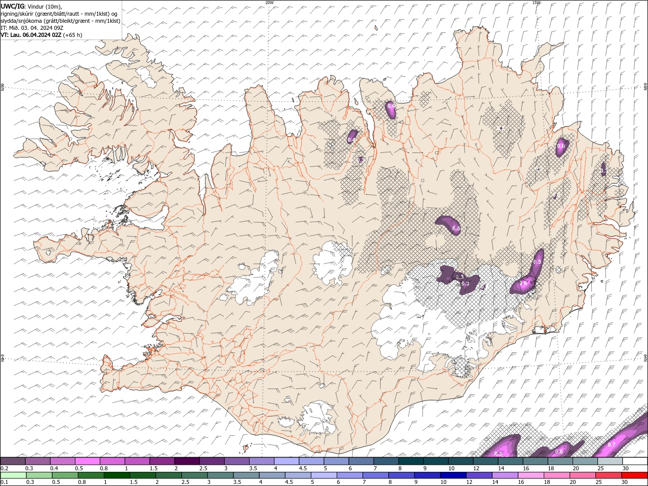The height and width of the screenshot is (486, 648).
Task: Click the '(+65 h)' forecast offset text
Action: click(72, 35)
